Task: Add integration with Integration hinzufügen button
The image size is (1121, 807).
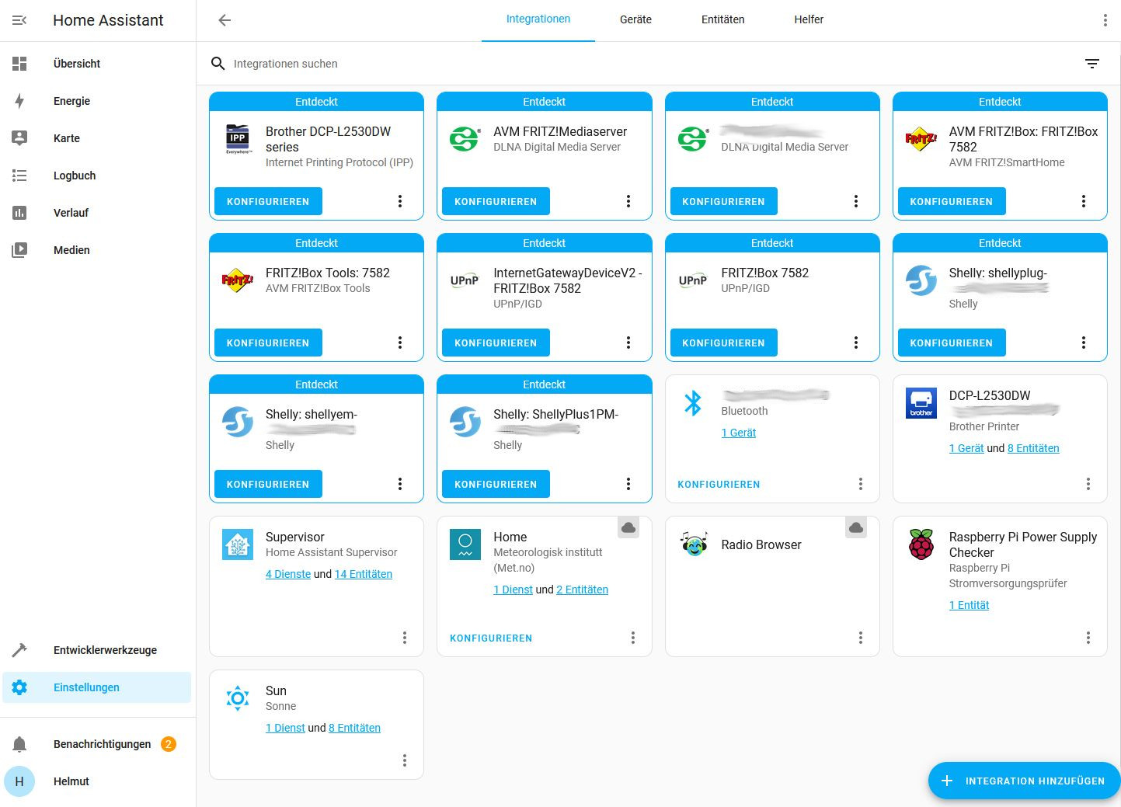Action: 1024,781
